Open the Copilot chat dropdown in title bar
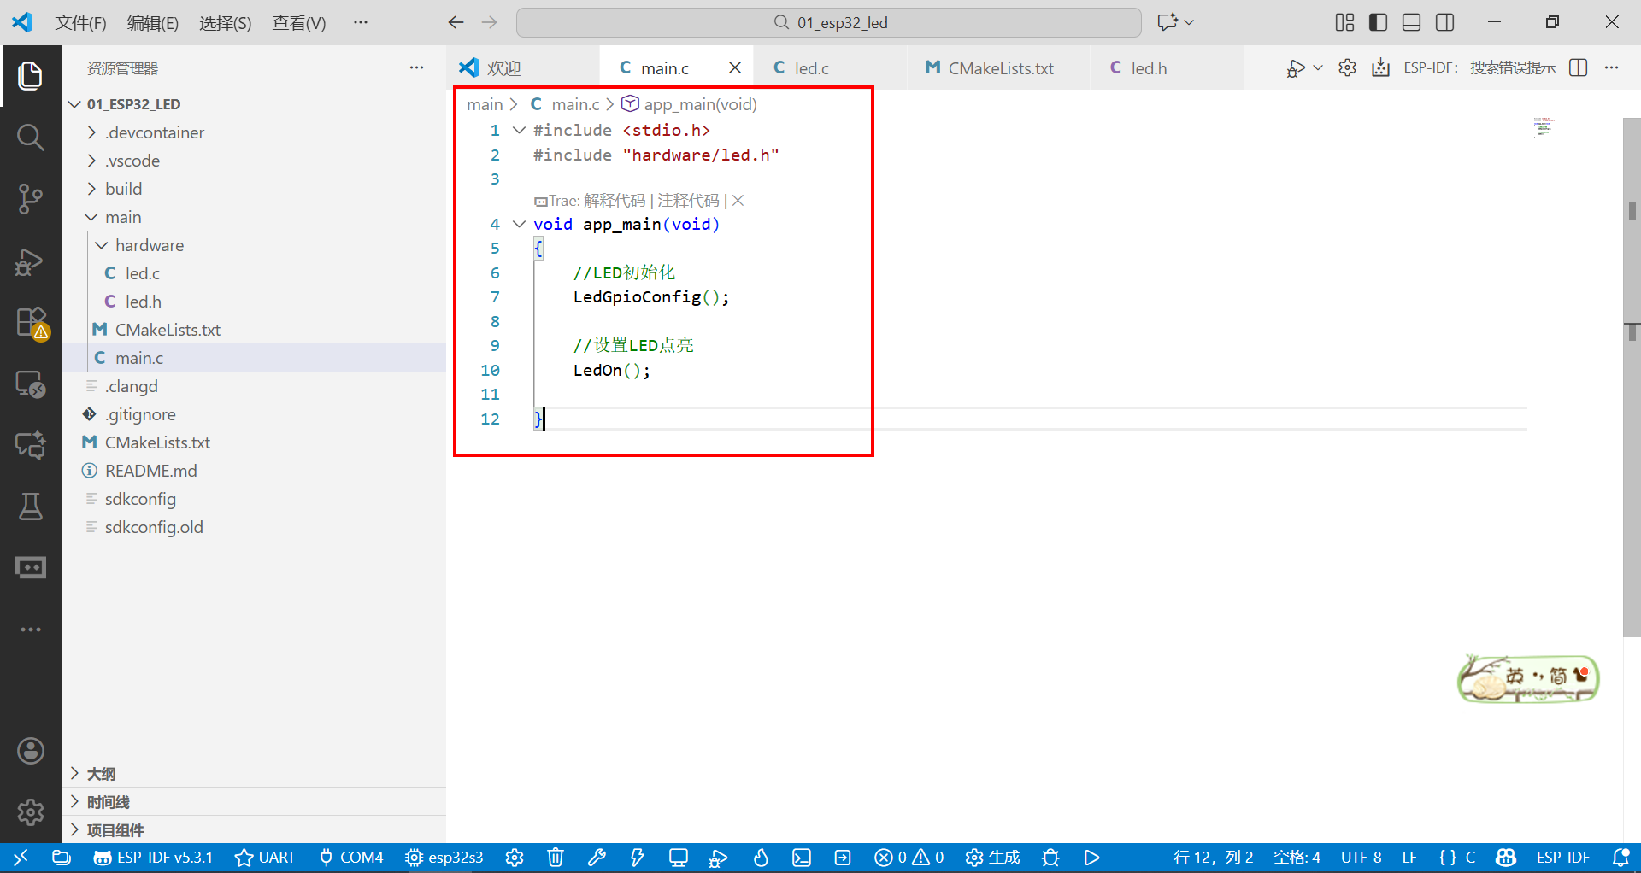Image resolution: width=1641 pixels, height=873 pixels. [x=1189, y=22]
